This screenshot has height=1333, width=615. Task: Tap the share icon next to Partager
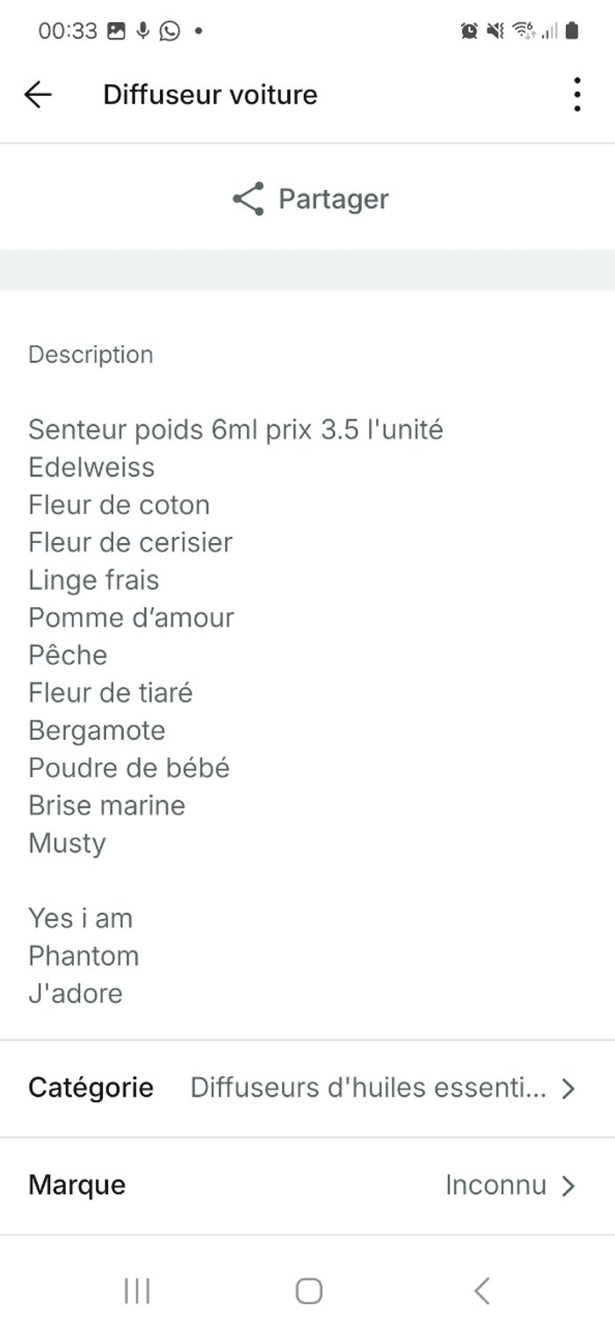pos(249,199)
